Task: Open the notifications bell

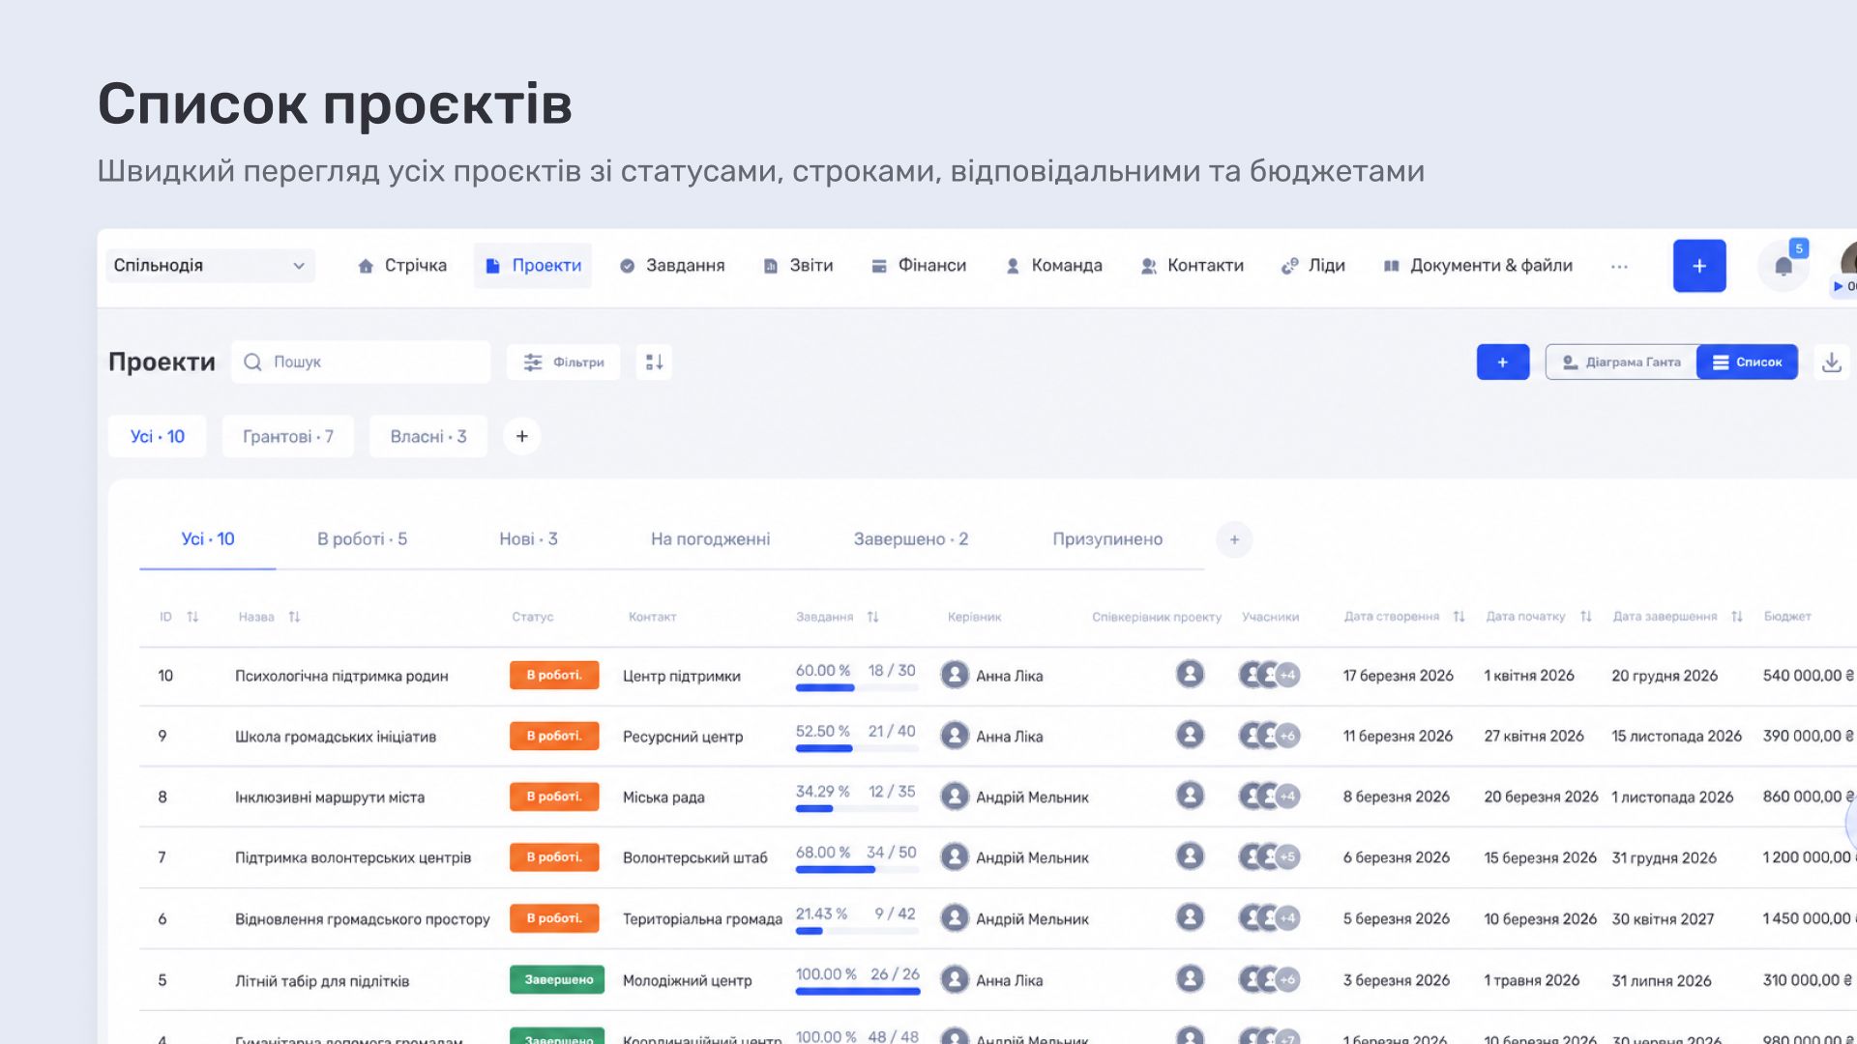Action: click(x=1783, y=267)
